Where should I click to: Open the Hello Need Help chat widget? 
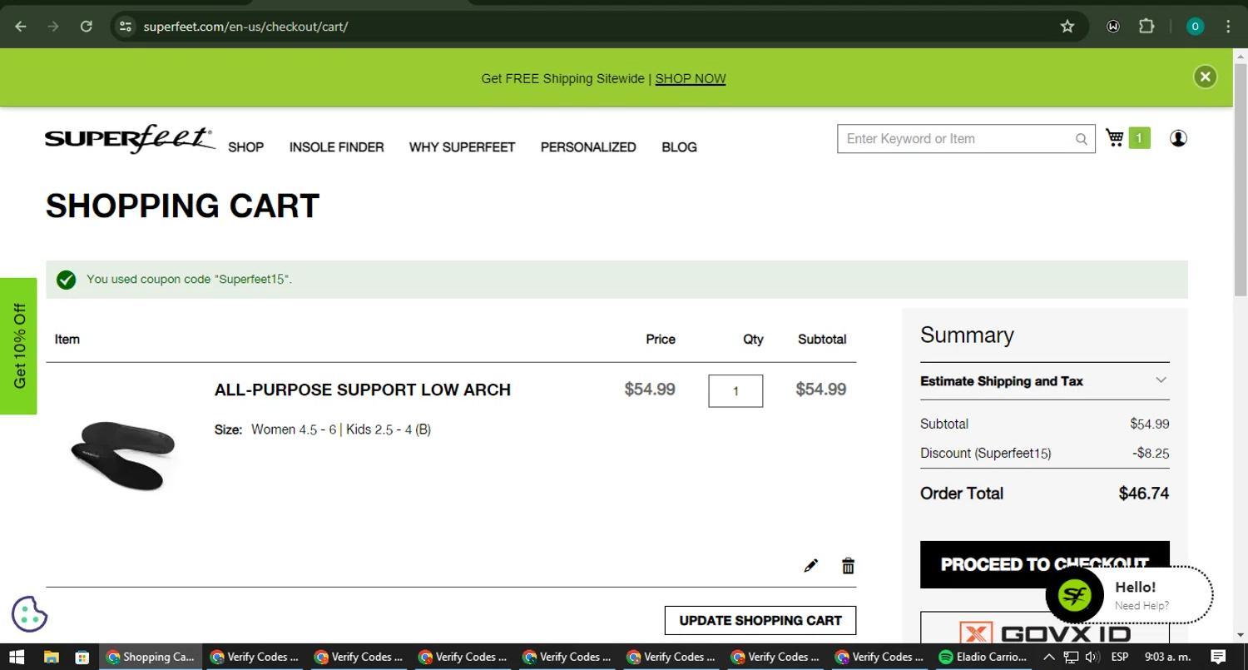pos(1128,595)
